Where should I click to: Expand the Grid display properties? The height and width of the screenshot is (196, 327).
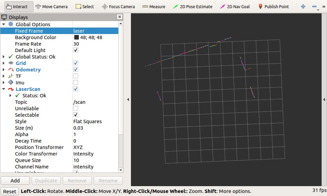tap(3, 63)
